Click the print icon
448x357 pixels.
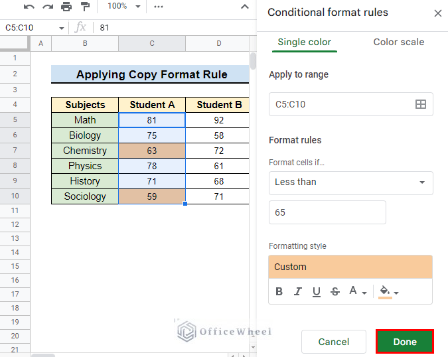pos(66,7)
